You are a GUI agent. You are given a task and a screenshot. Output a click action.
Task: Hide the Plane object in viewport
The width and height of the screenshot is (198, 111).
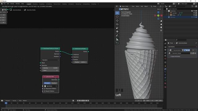coord(194,15)
